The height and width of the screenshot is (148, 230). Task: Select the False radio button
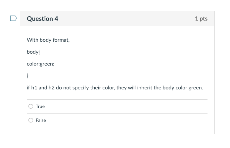(x=31, y=120)
